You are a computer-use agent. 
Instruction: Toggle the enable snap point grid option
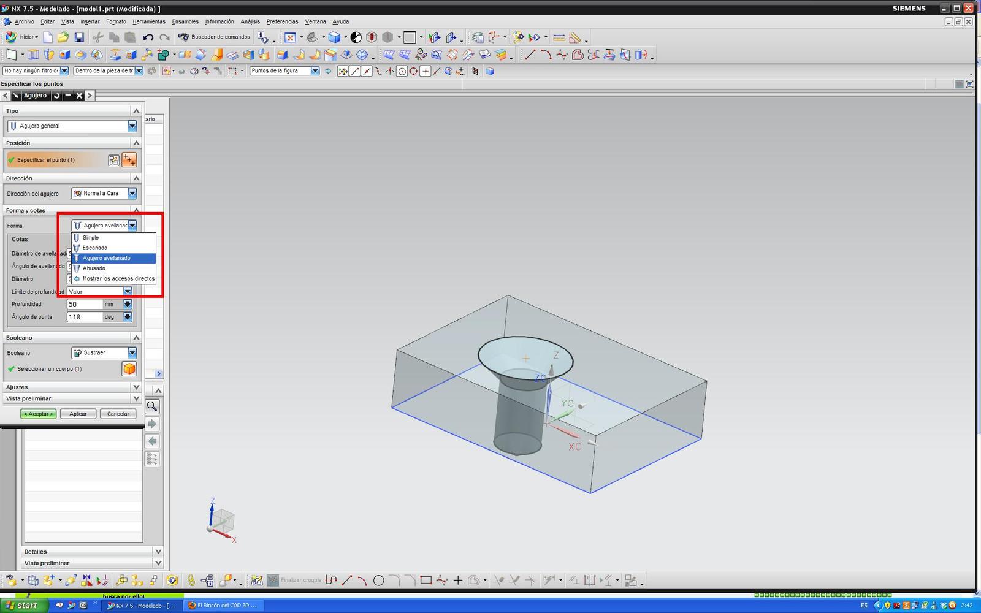(343, 71)
